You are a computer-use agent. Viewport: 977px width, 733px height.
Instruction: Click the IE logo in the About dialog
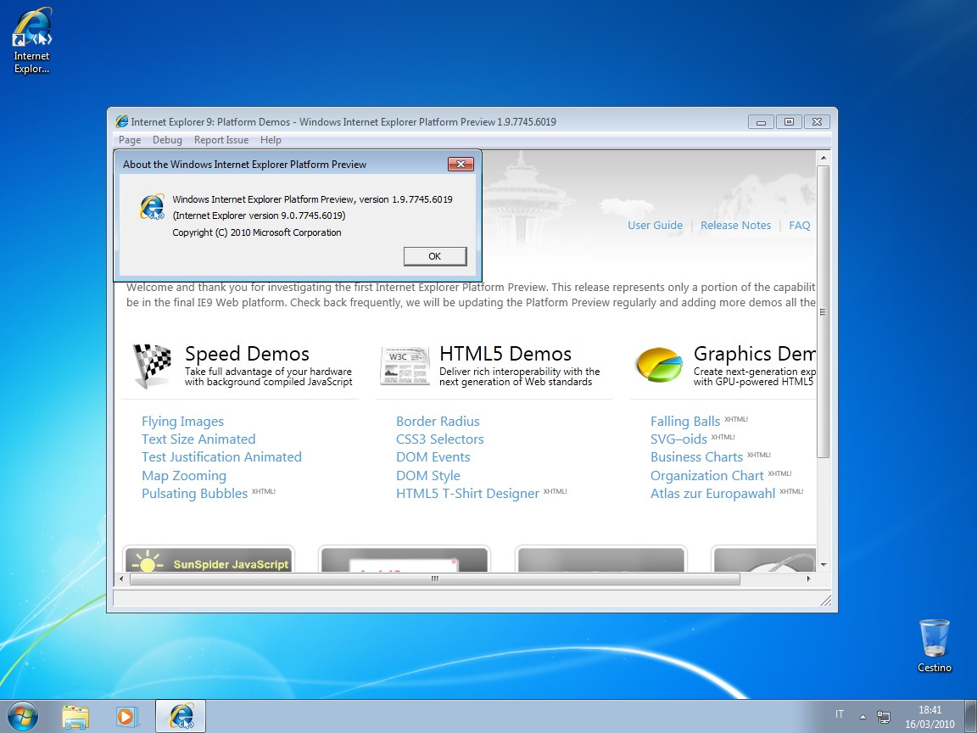(152, 207)
